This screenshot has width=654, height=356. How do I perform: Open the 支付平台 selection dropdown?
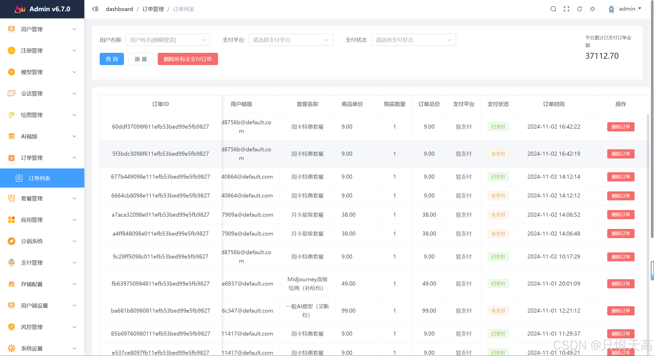pos(291,40)
